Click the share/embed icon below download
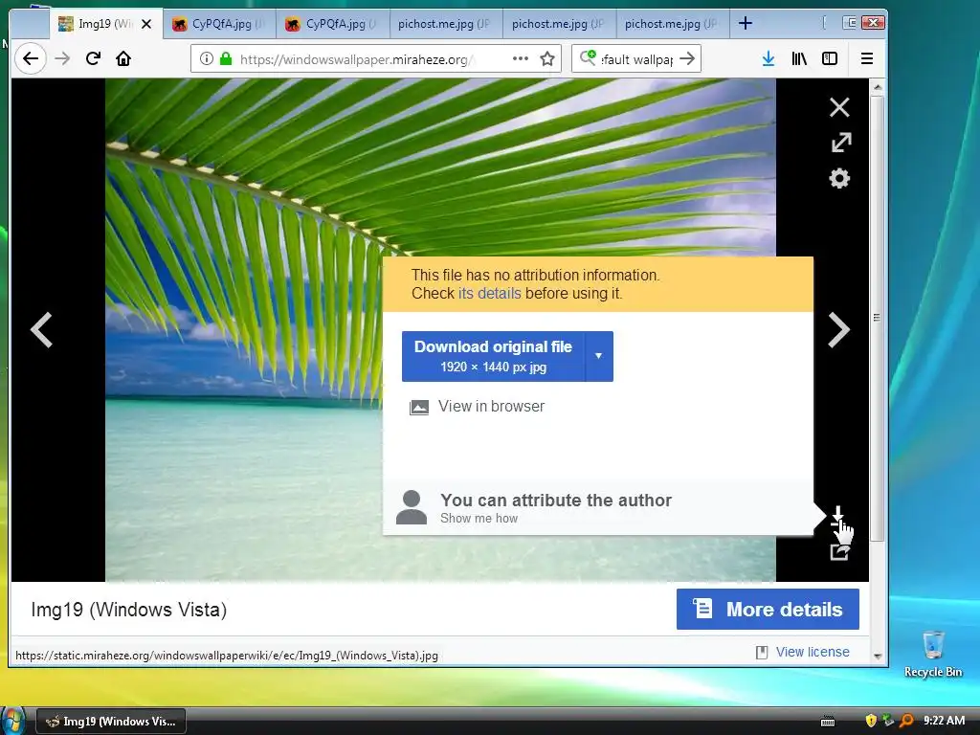980x735 pixels. point(838,552)
